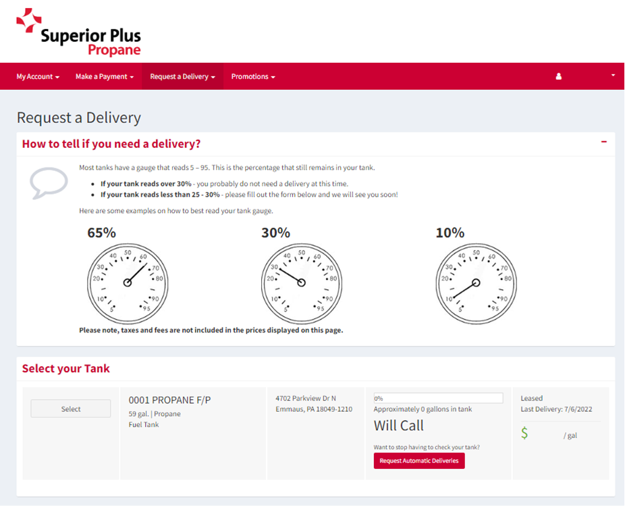
Task: Open the Promotions menu
Action: tap(253, 76)
